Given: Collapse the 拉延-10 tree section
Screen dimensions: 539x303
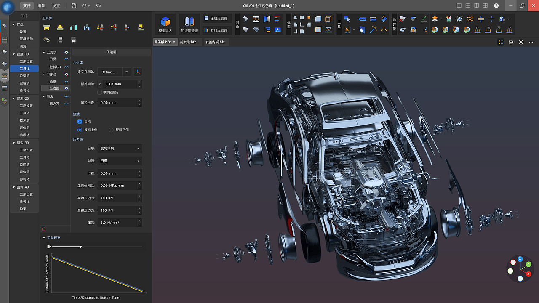Looking at the screenshot, I should tap(13, 54).
